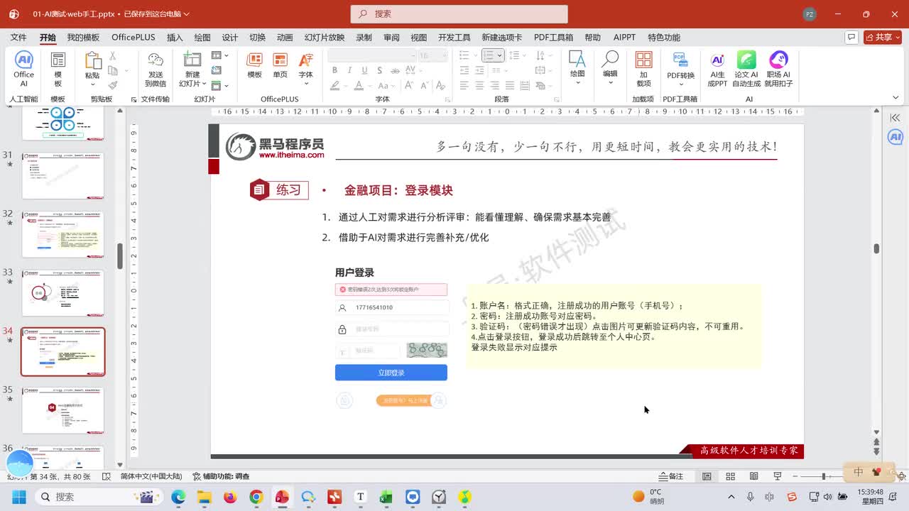This screenshot has width=909, height=511.
Task: Collapse right pane with double chevron
Action: pyautogui.click(x=895, y=118)
